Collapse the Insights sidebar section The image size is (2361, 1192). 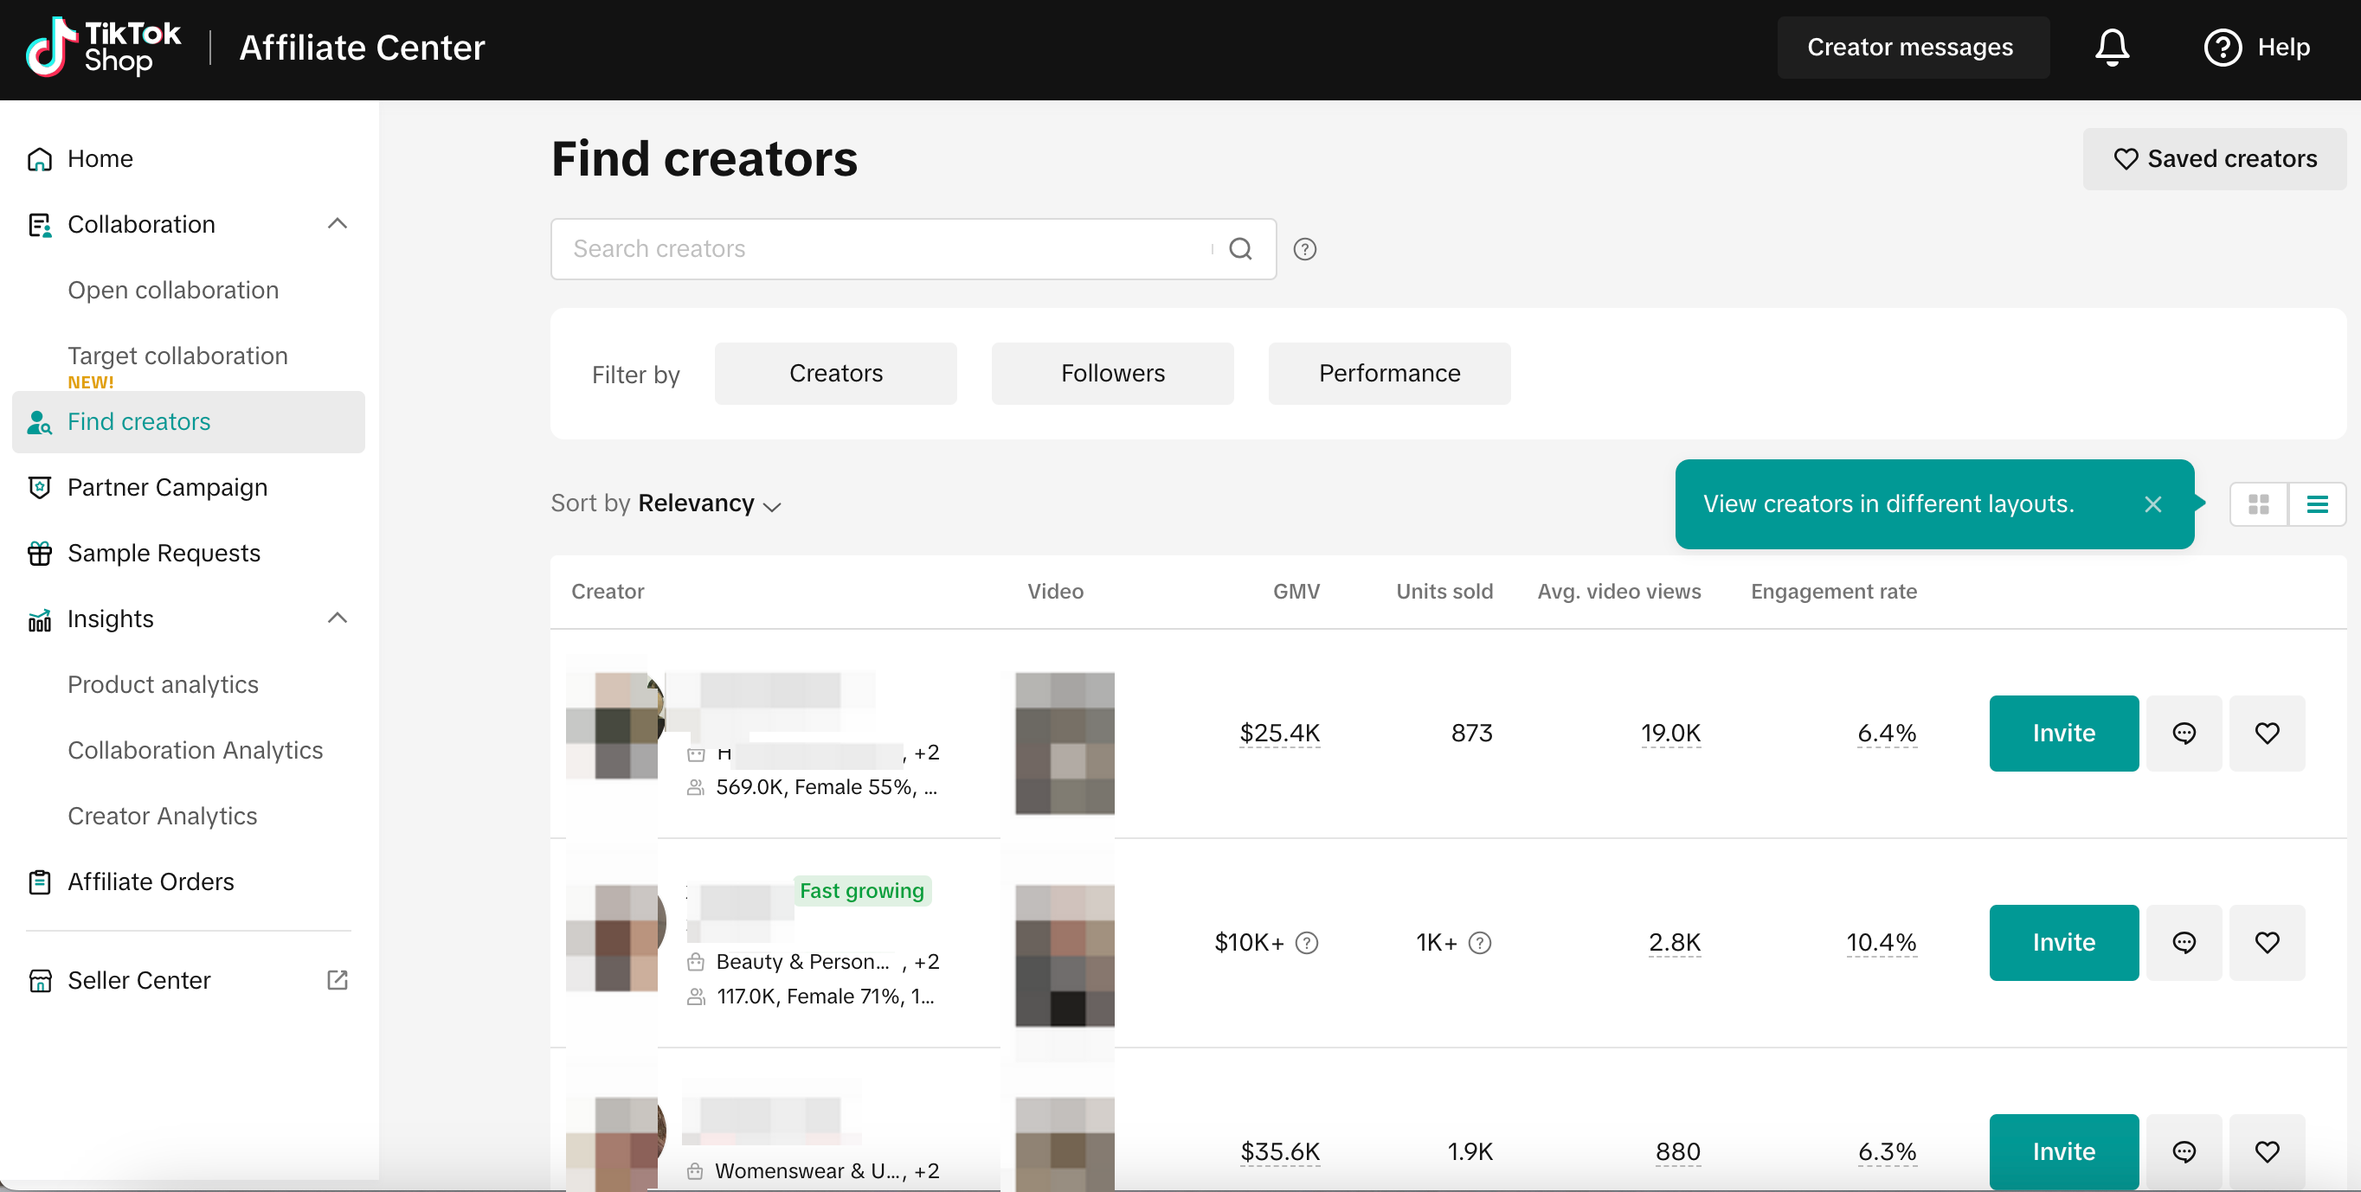pyautogui.click(x=338, y=618)
